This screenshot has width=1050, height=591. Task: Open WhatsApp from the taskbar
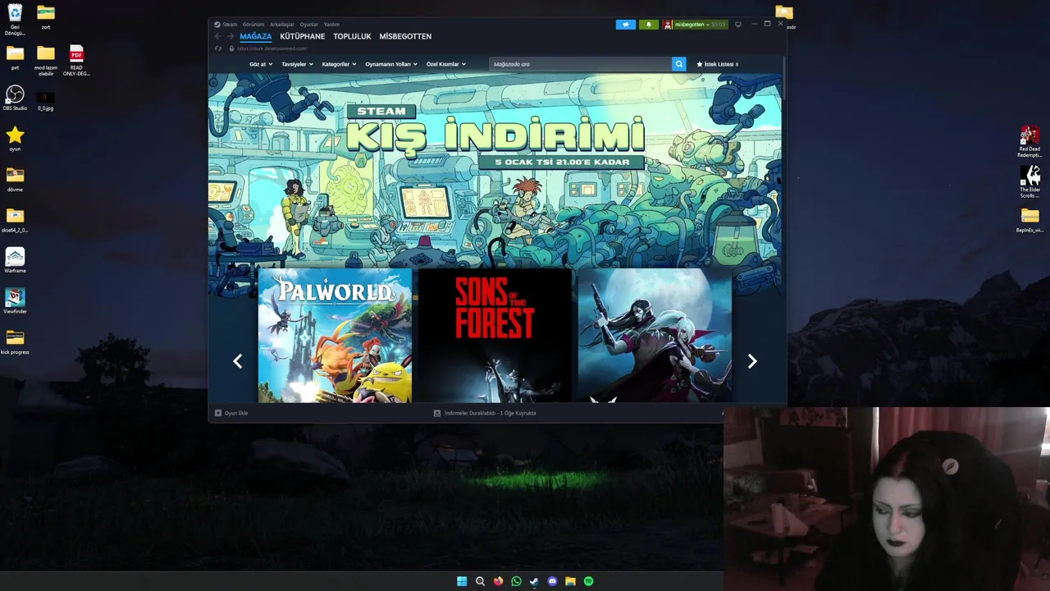click(516, 581)
